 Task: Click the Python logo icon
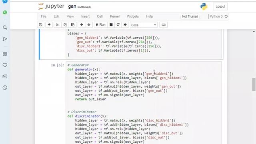(204, 6)
